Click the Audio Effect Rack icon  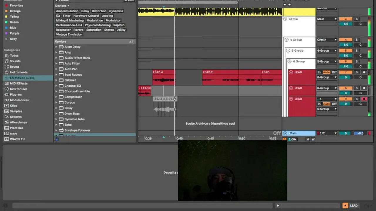(61, 58)
